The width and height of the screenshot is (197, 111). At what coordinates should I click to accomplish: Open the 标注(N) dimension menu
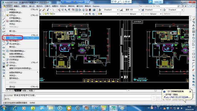click(x=63, y=6)
